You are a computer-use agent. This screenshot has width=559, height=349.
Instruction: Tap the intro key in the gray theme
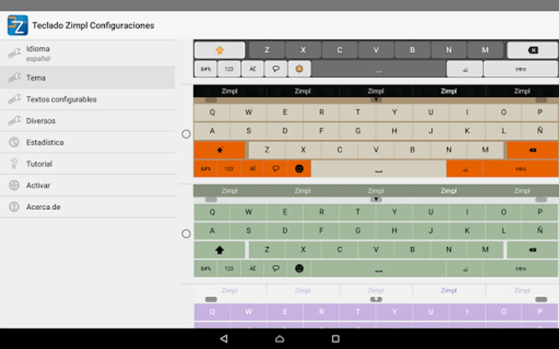click(521, 69)
